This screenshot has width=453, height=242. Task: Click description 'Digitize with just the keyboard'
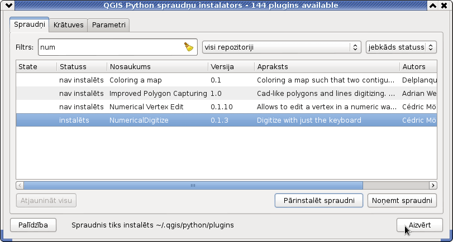click(309, 120)
